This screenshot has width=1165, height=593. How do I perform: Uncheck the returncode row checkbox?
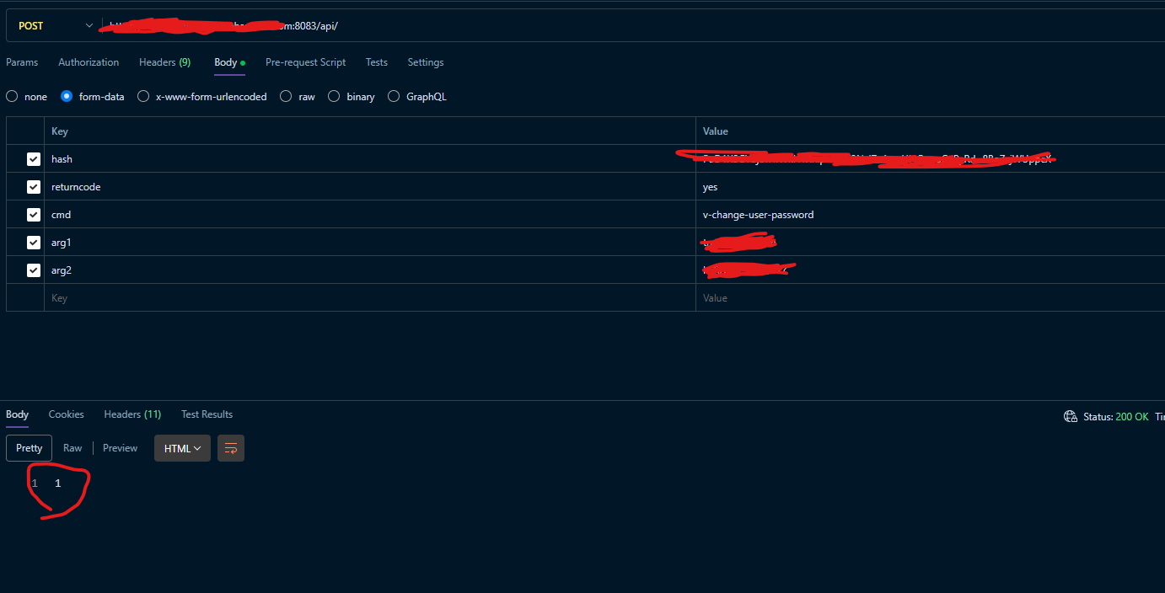(34, 187)
